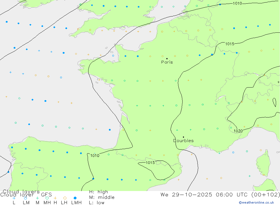
Task: Click the 'Cloud layers' title text
Action: [x=21, y=192]
